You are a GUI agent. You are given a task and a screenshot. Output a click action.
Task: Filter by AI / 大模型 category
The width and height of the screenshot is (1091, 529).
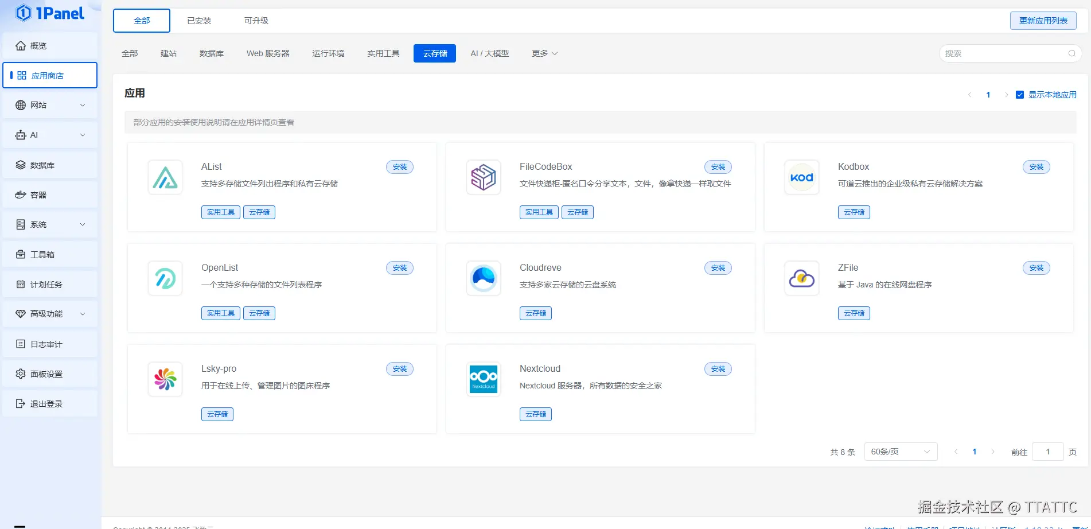click(489, 53)
